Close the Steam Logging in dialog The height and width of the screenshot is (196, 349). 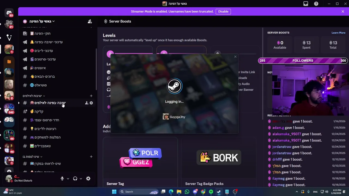click(235, 57)
